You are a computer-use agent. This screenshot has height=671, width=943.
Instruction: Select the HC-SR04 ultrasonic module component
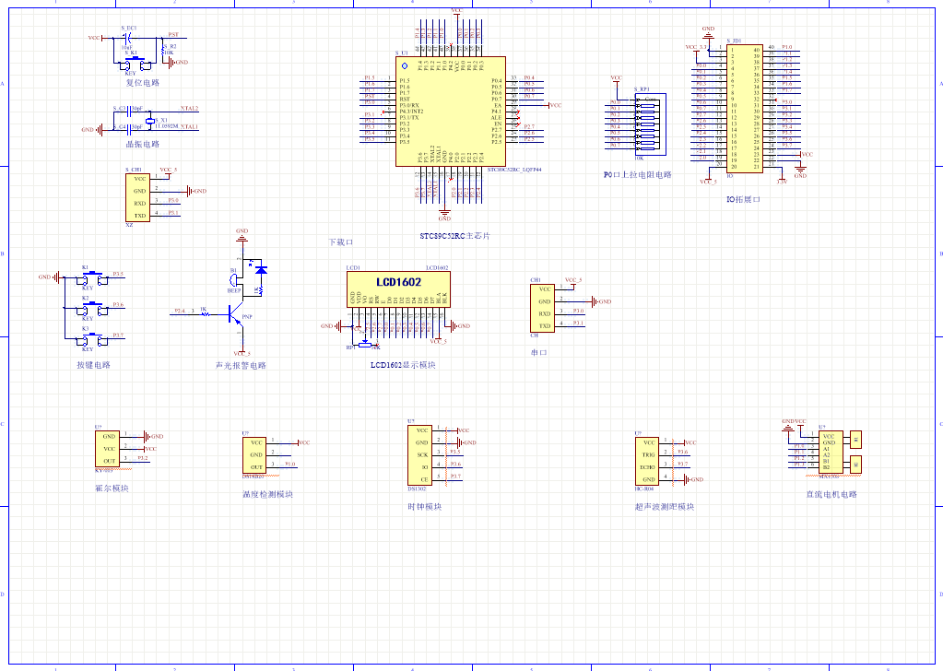[649, 461]
